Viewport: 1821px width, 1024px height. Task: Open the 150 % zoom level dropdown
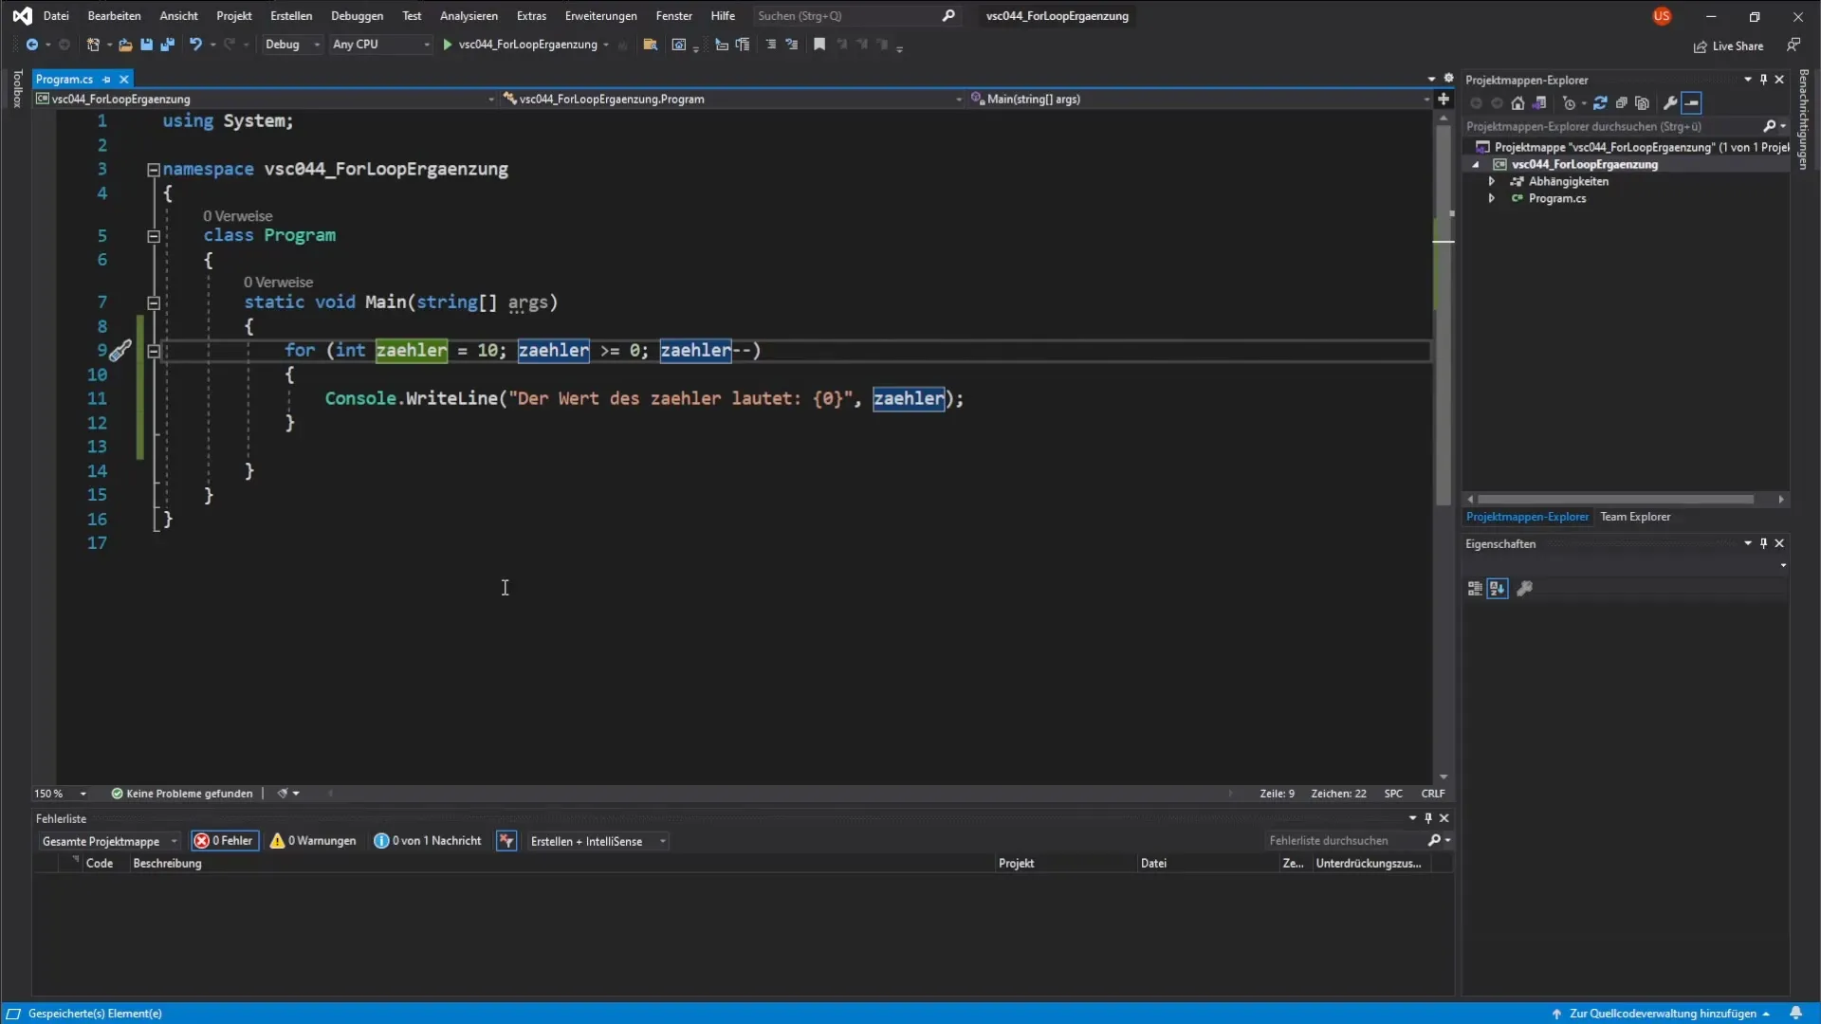61,794
